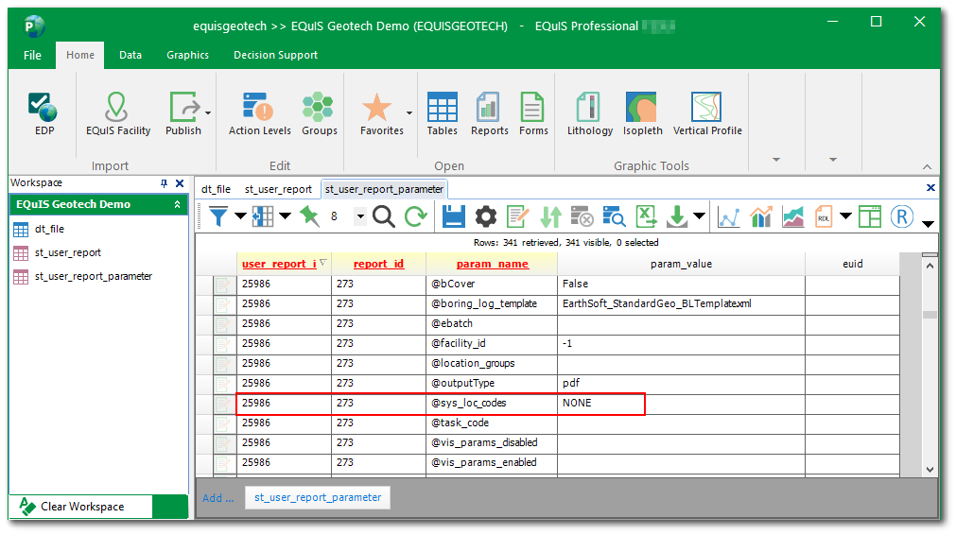Switch to the Graphics ribbon tab
This screenshot has width=956, height=535.
[x=188, y=55]
